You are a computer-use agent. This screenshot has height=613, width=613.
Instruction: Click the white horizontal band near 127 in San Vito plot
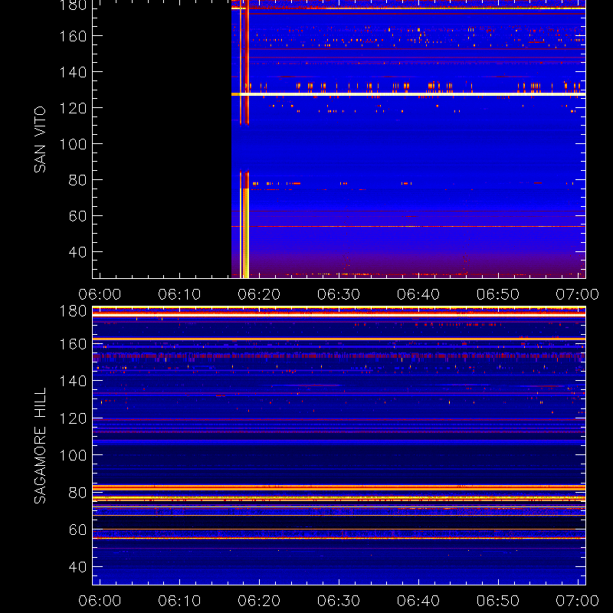[408, 94]
